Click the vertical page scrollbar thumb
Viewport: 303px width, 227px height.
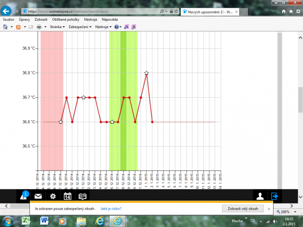coord(300,99)
